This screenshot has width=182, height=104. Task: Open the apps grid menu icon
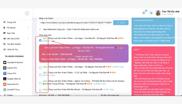click(27, 13)
